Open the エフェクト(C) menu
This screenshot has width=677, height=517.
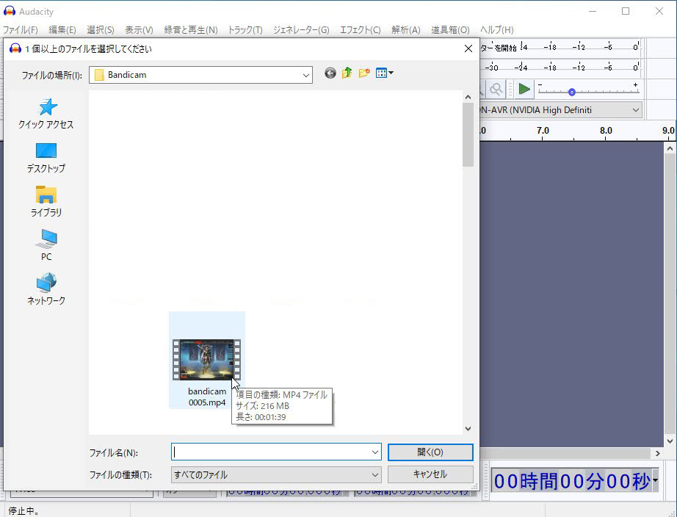tap(360, 30)
